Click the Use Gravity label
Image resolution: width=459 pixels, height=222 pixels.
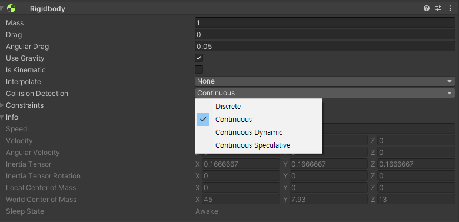pyautogui.click(x=25, y=58)
